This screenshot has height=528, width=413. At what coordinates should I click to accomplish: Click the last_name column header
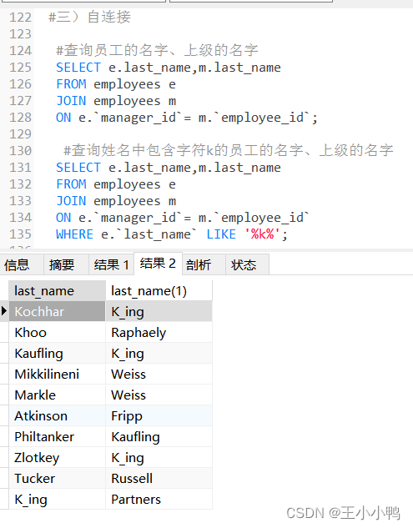pos(57,291)
